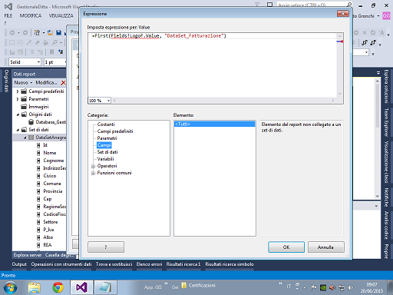The image size is (393, 295).
Task: Open the 1 pt border width dropdown
Action: pos(65,62)
